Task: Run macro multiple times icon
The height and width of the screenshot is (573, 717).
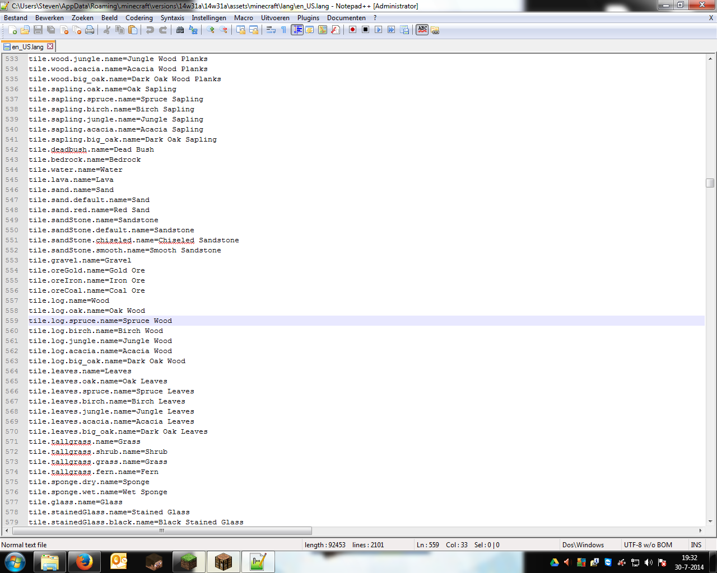Action: click(x=391, y=30)
